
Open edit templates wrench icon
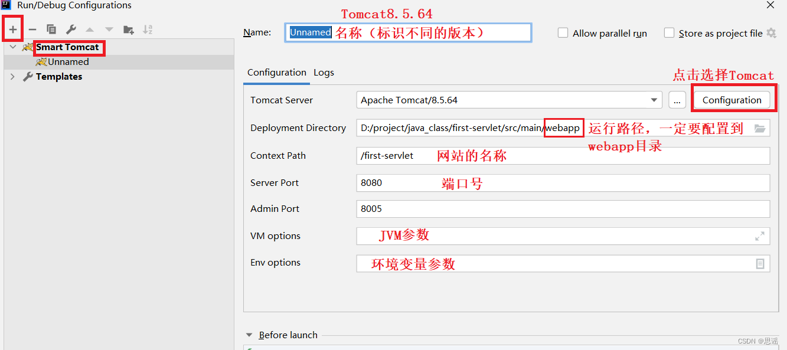point(70,30)
